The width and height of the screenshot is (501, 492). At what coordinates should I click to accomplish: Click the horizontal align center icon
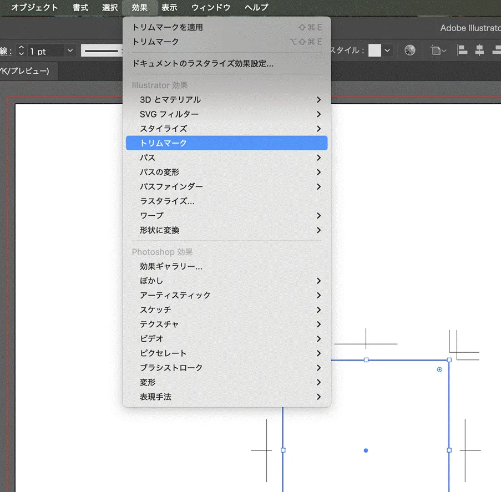click(x=479, y=50)
